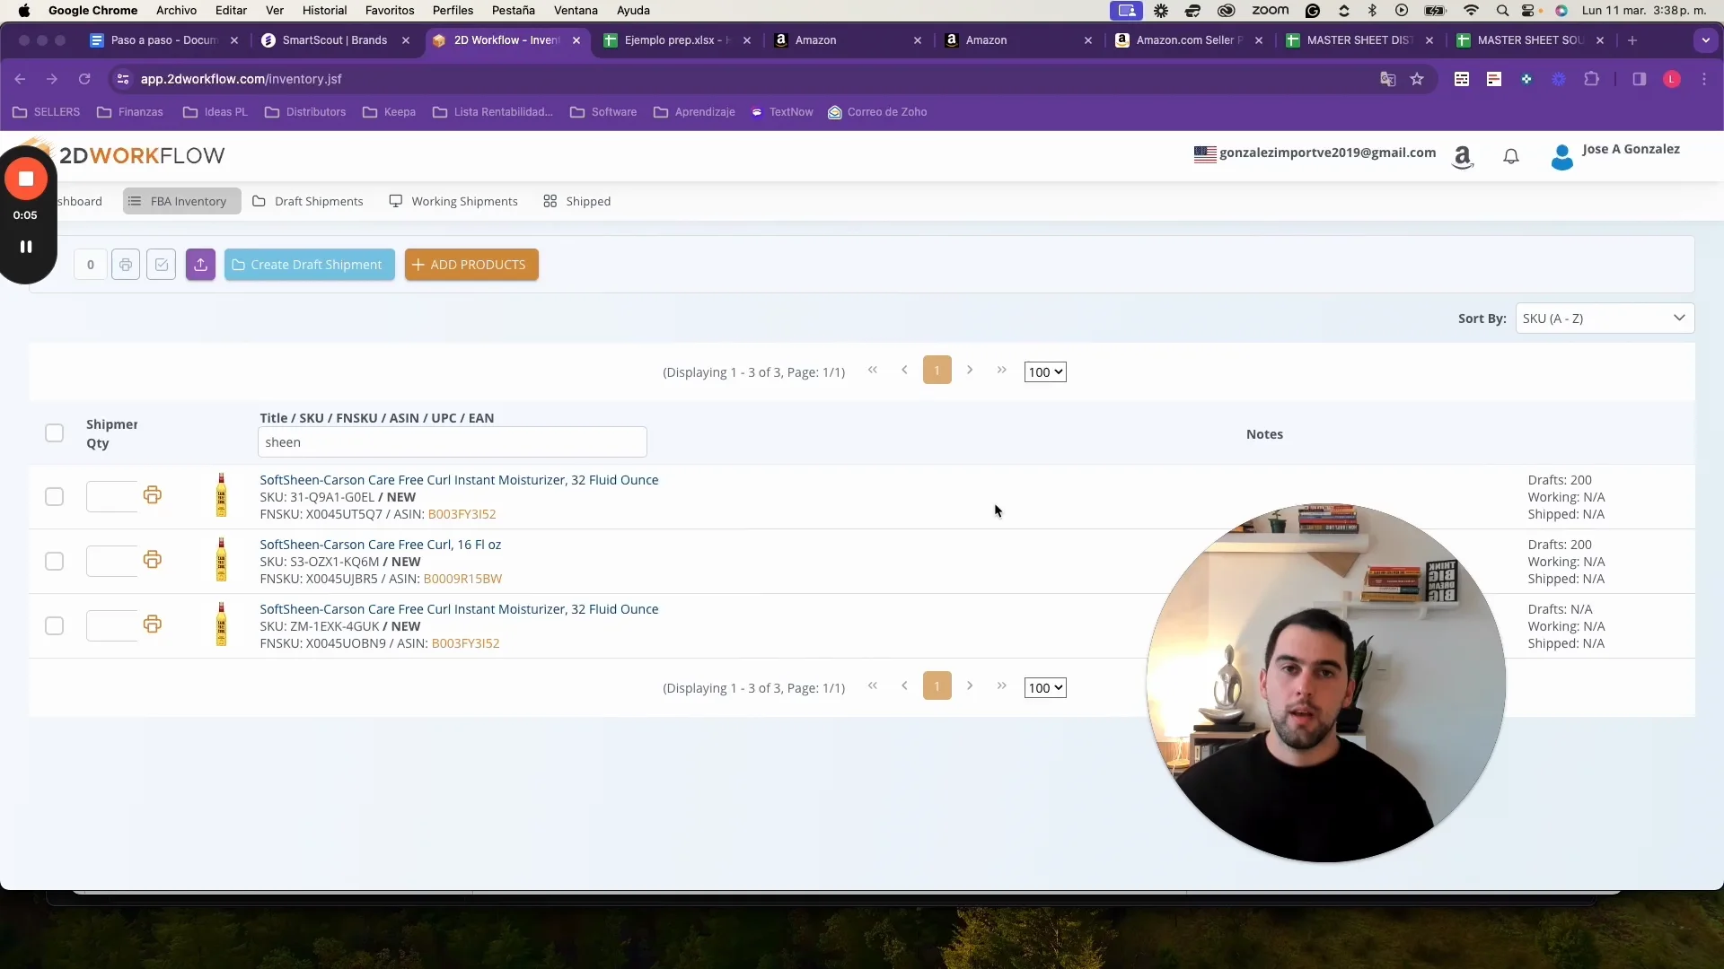The image size is (1724, 969).
Task: Open the notifications bell
Action: pos(1511,157)
